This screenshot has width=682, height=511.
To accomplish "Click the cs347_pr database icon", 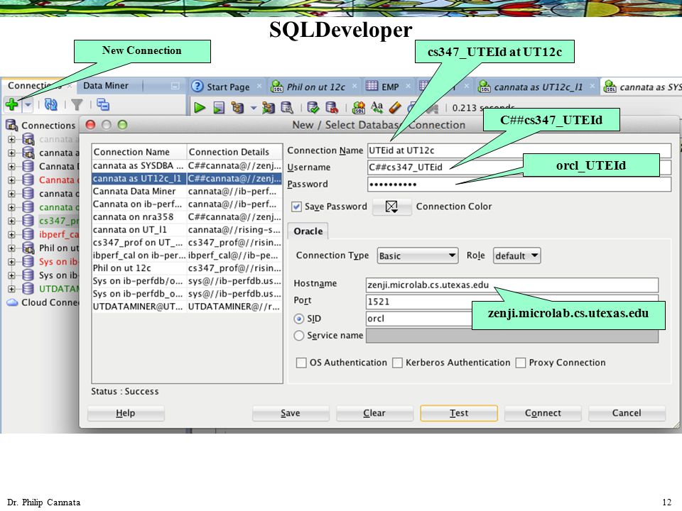I will pyautogui.click(x=28, y=221).
